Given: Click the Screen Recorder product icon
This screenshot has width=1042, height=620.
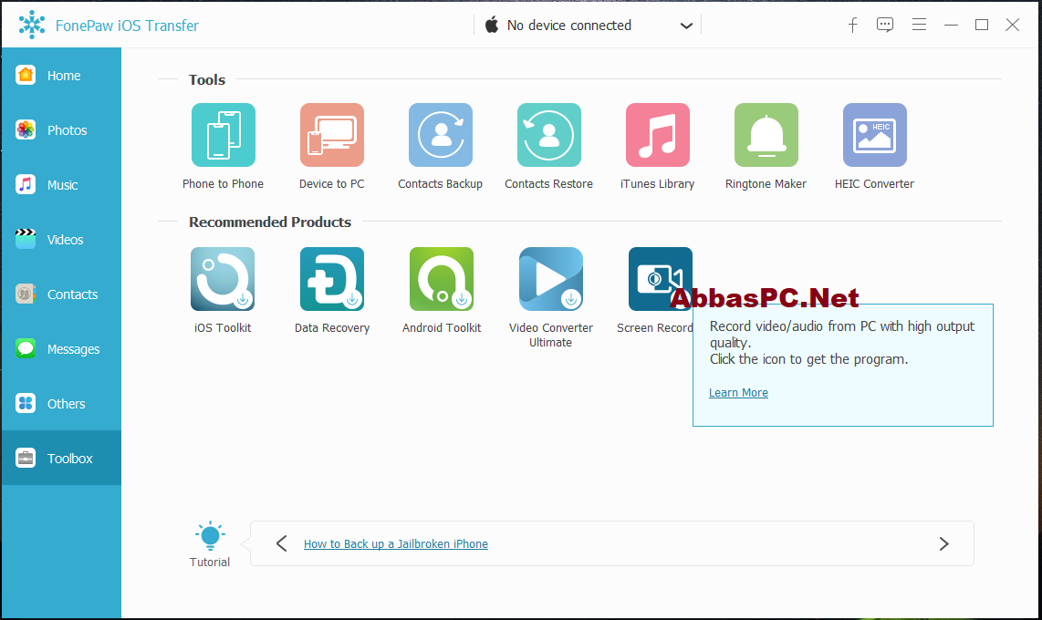Looking at the screenshot, I should (660, 279).
